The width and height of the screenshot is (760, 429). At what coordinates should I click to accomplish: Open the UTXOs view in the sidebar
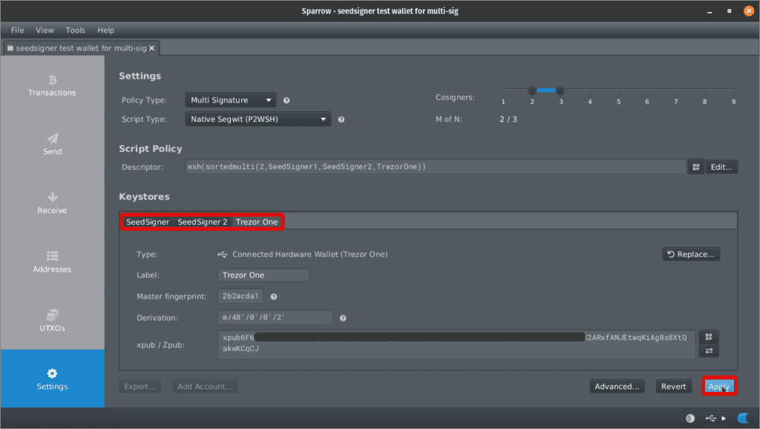(x=53, y=321)
